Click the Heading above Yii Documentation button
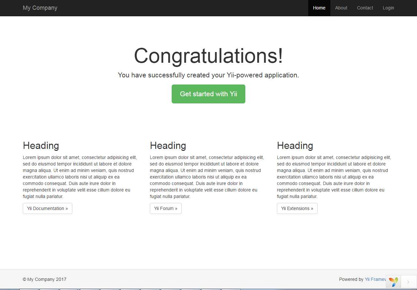 pyautogui.click(x=41, y=146)
